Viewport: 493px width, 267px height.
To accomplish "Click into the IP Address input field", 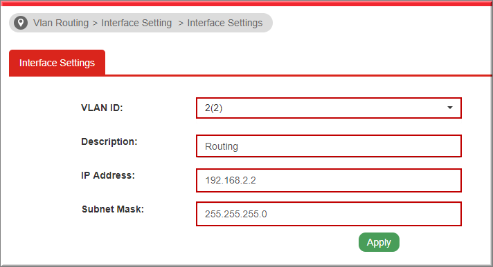I will coord(329,180).
